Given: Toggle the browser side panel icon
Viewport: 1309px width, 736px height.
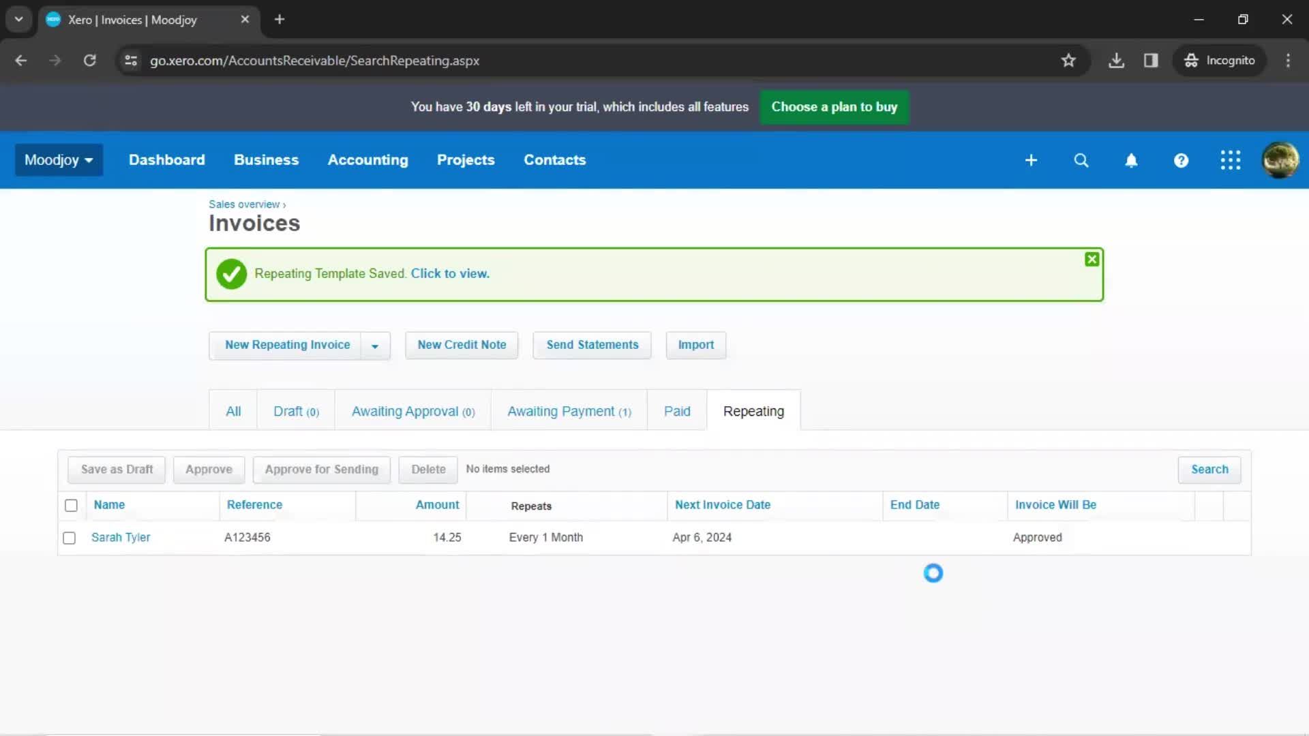Looking at the screenshot, I should (1151, 61).
